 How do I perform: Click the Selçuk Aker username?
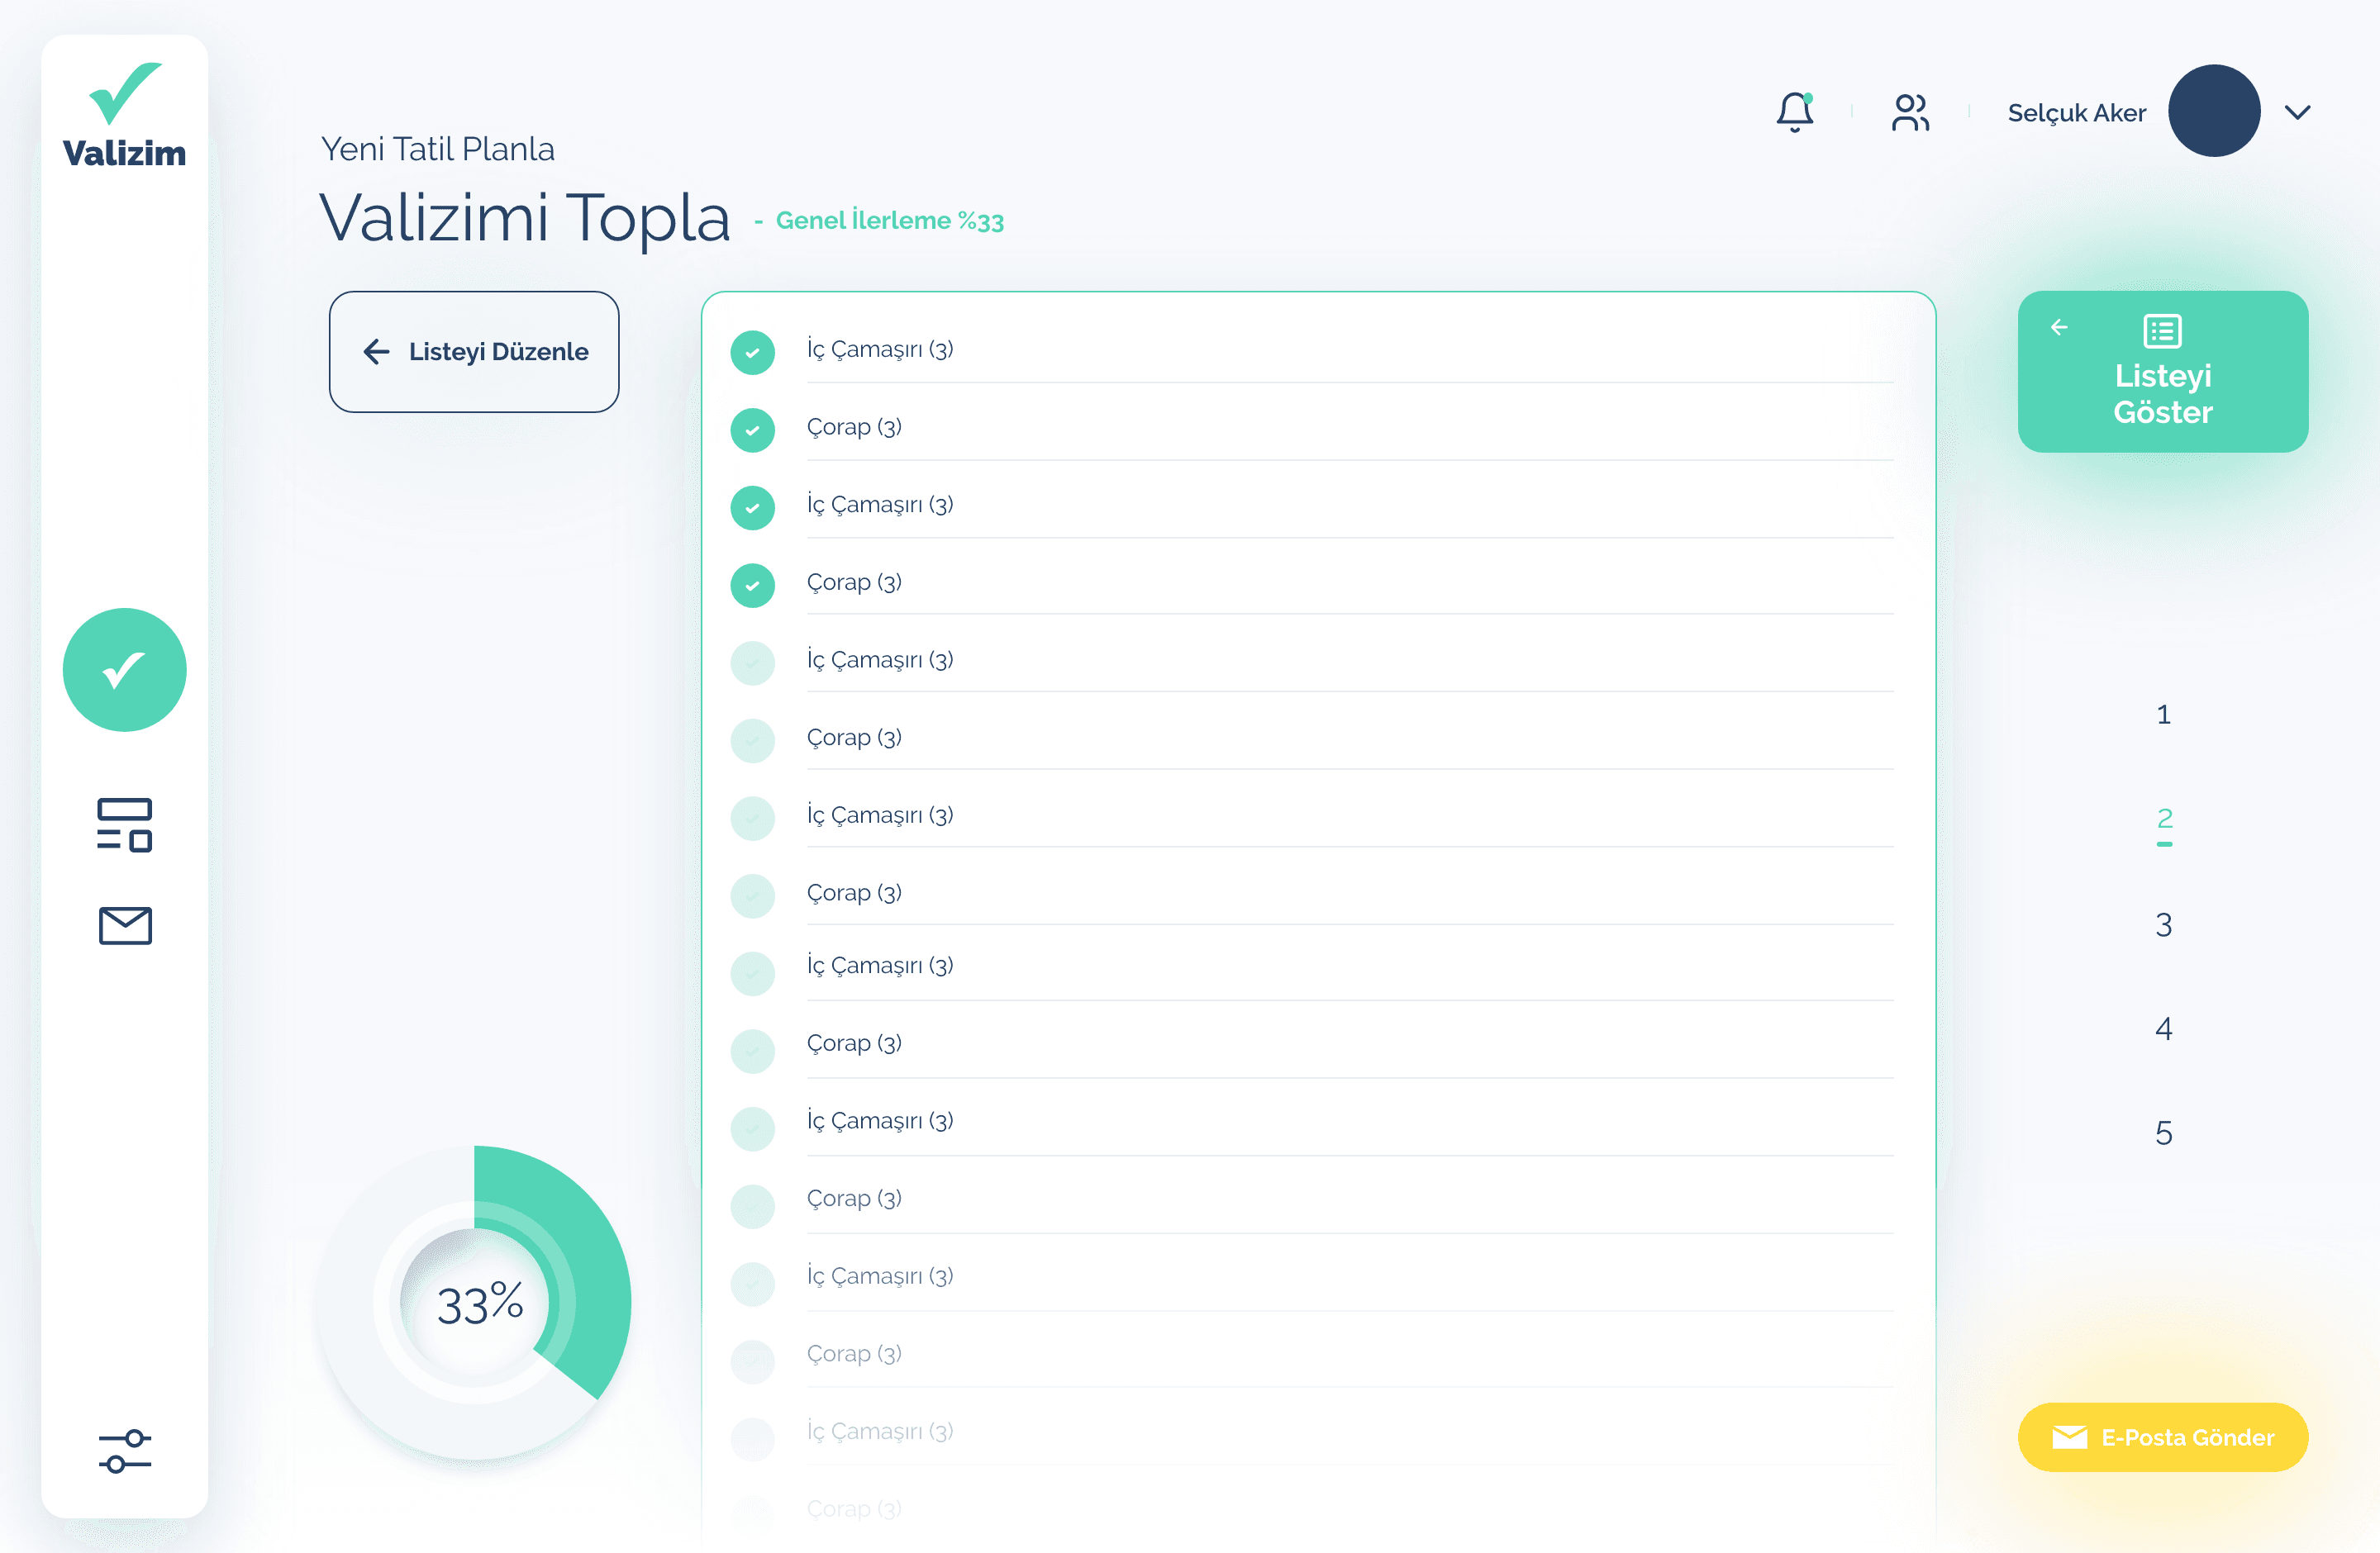2076,113
